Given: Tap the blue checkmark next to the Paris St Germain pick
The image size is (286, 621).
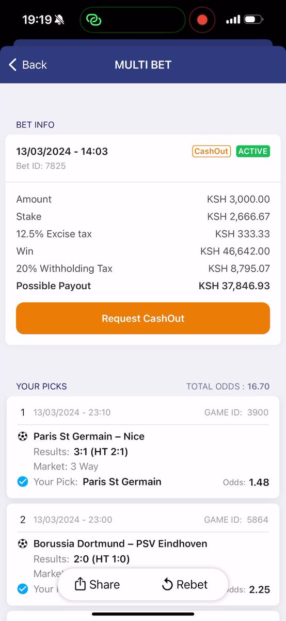Looking at the screenshot, I should (22, 482).
